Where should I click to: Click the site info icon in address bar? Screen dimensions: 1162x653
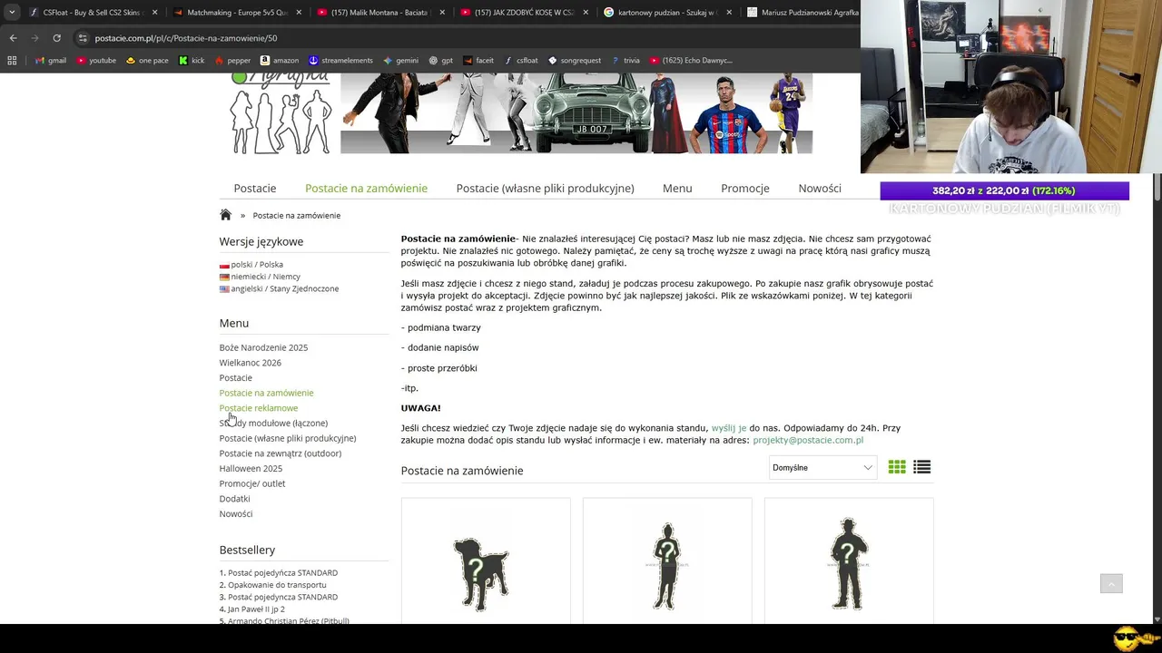pyautogui.click(x=83, y=38)
